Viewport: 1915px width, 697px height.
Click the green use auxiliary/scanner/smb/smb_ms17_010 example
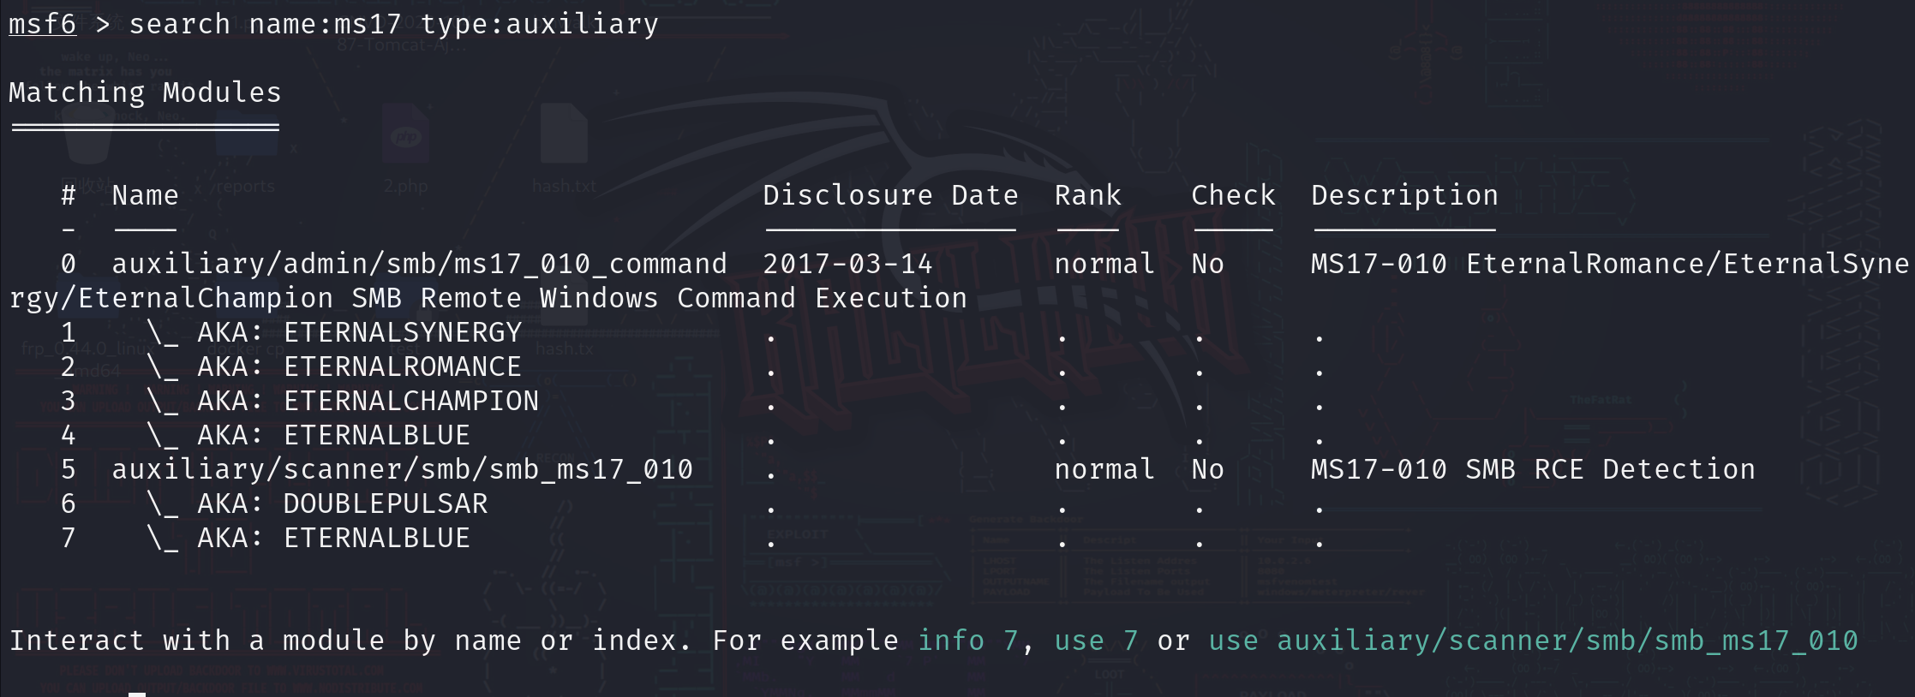click(x=1533, y=640)
